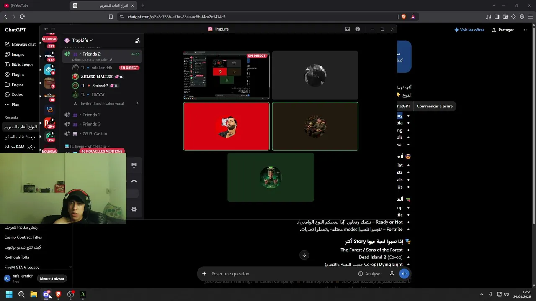Open Projets in ChatGPT sidebar
Screen dimensions: 536x301
[14, 84]
